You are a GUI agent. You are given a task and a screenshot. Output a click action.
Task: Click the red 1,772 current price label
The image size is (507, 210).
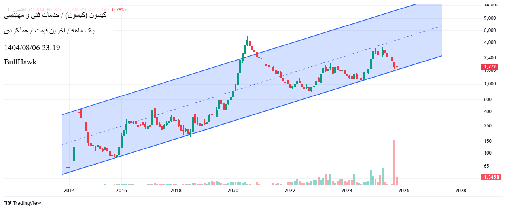(x=490, y=67)
